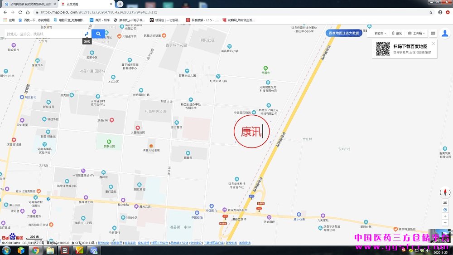The width and height of the screenshot is (453, 255).
Task: Click the 升昌寺 green marker
Action: pyautogui.click(x=265, y=68)
